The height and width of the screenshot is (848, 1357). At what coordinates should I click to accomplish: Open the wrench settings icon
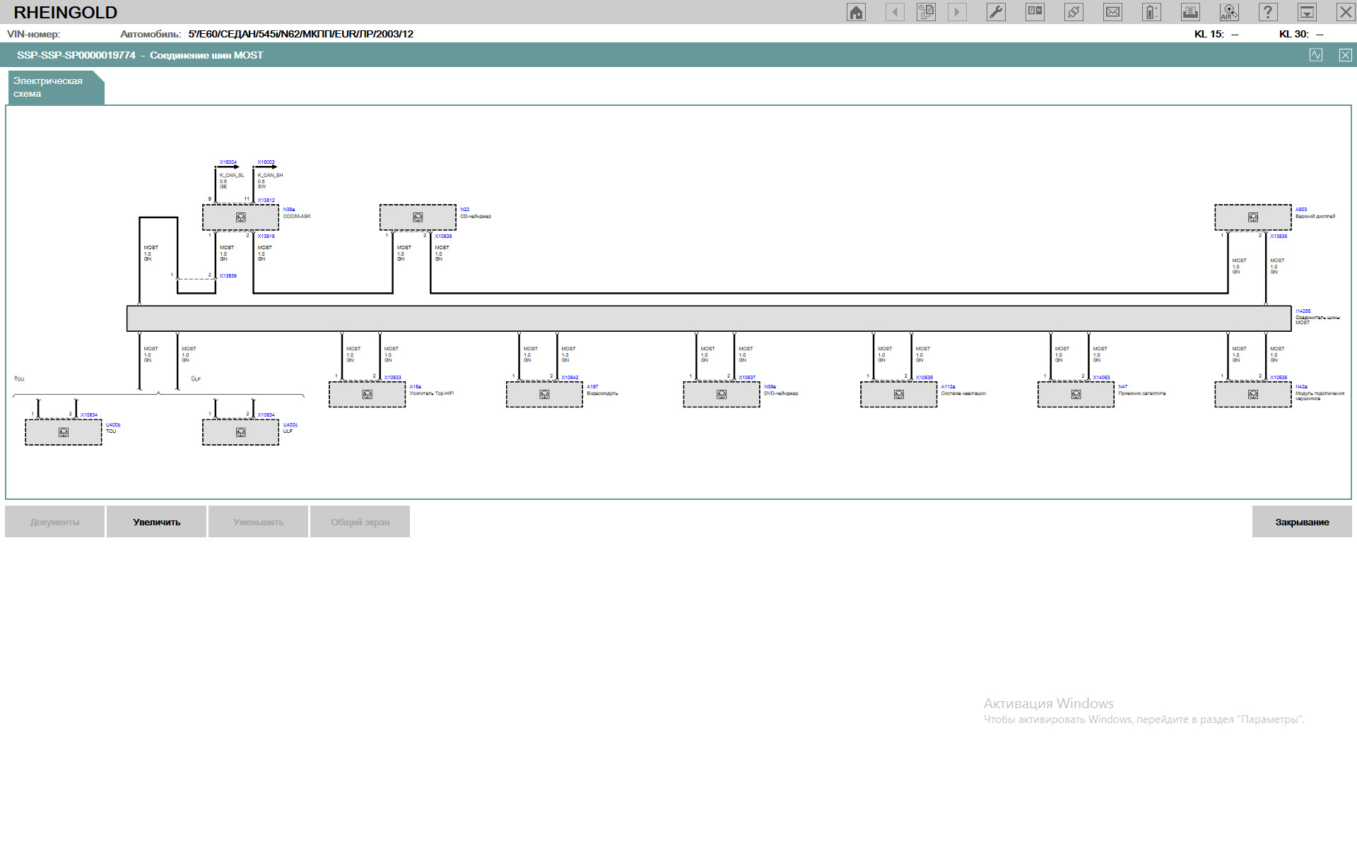[x=996, y=12]
